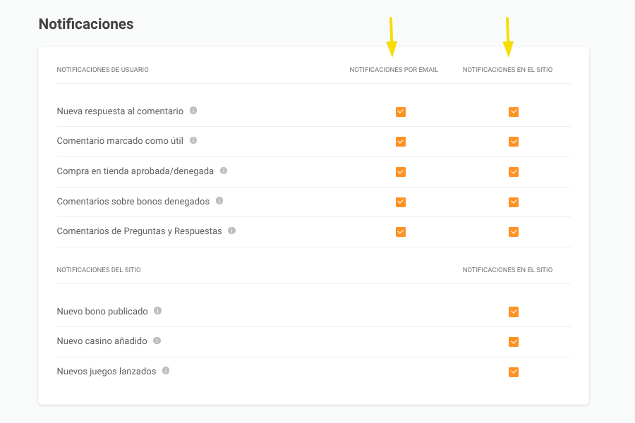The width and height of the screenshot is (635, 423).
Task: Click info icon for "Nuevos juegos lanzados"
Action: pyautogui.click(x=165, y=370)
